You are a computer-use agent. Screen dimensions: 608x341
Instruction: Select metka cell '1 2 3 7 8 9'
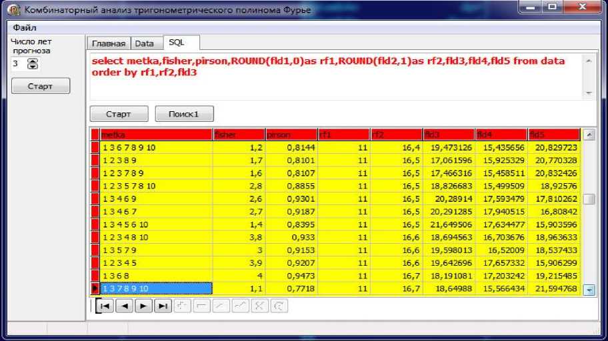coord(156,173)
